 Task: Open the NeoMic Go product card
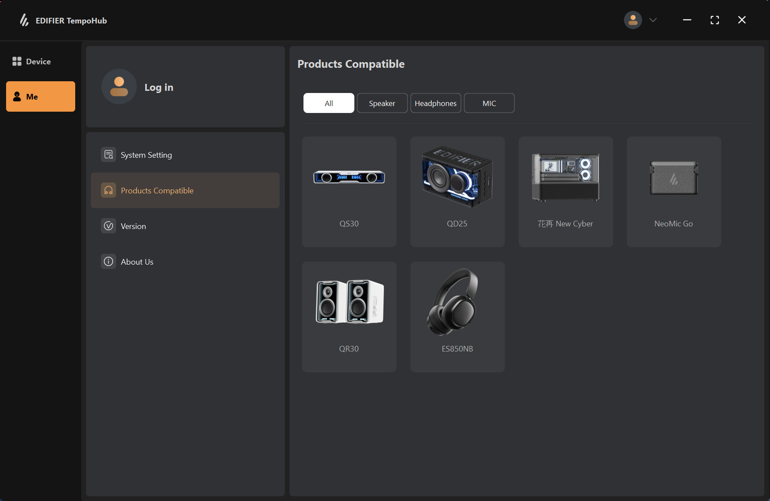pyautogui.click(x=674, y=192)
